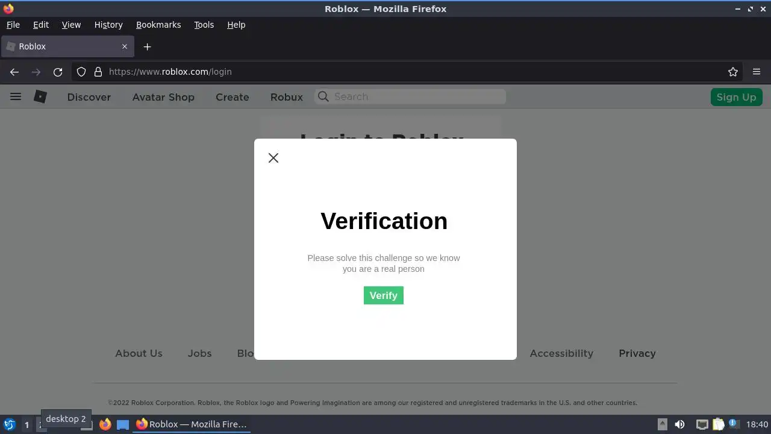Screen dimensions: 771x434
Task: Open the Tools menu
Action: pos(204,25)
